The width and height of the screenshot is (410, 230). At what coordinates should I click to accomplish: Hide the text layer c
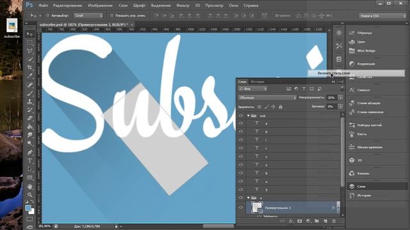(241, 157)
